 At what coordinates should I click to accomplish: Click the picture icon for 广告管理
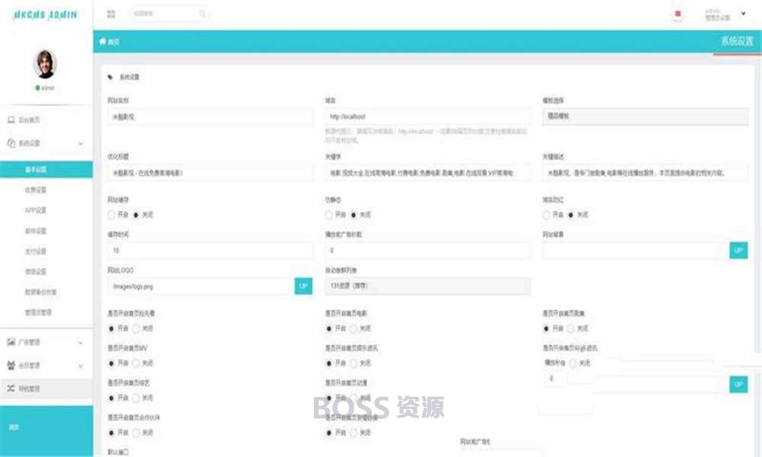click(x=11, y=342)
